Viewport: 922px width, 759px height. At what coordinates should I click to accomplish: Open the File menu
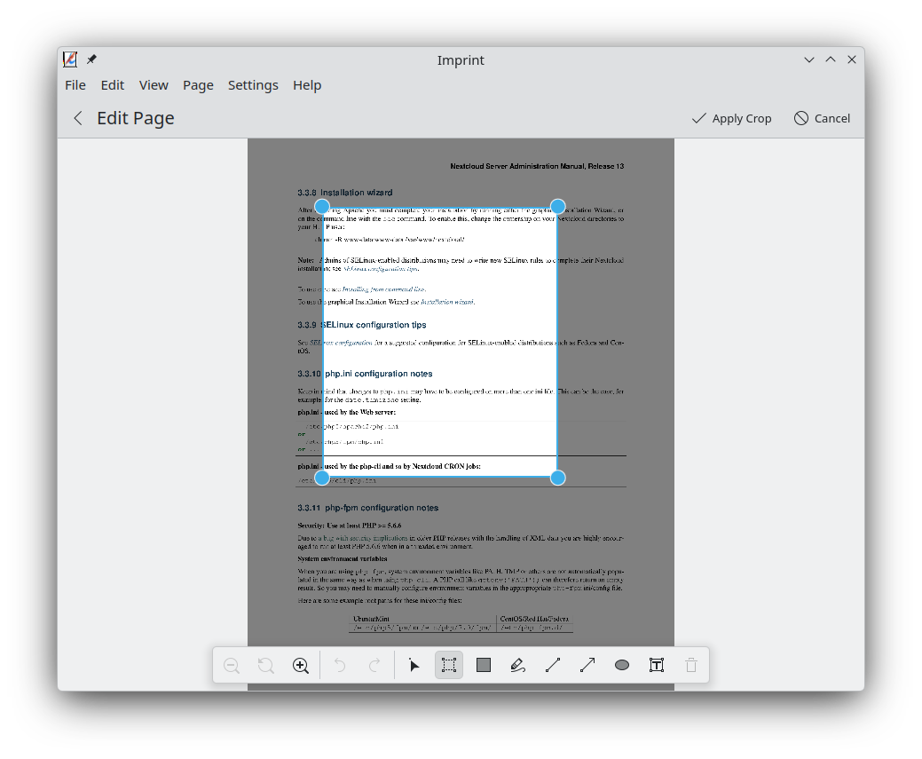click(x=75, y=85)
